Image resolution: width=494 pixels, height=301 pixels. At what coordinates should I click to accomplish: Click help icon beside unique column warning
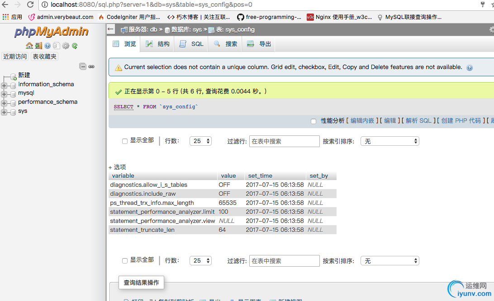click(470, 68)
